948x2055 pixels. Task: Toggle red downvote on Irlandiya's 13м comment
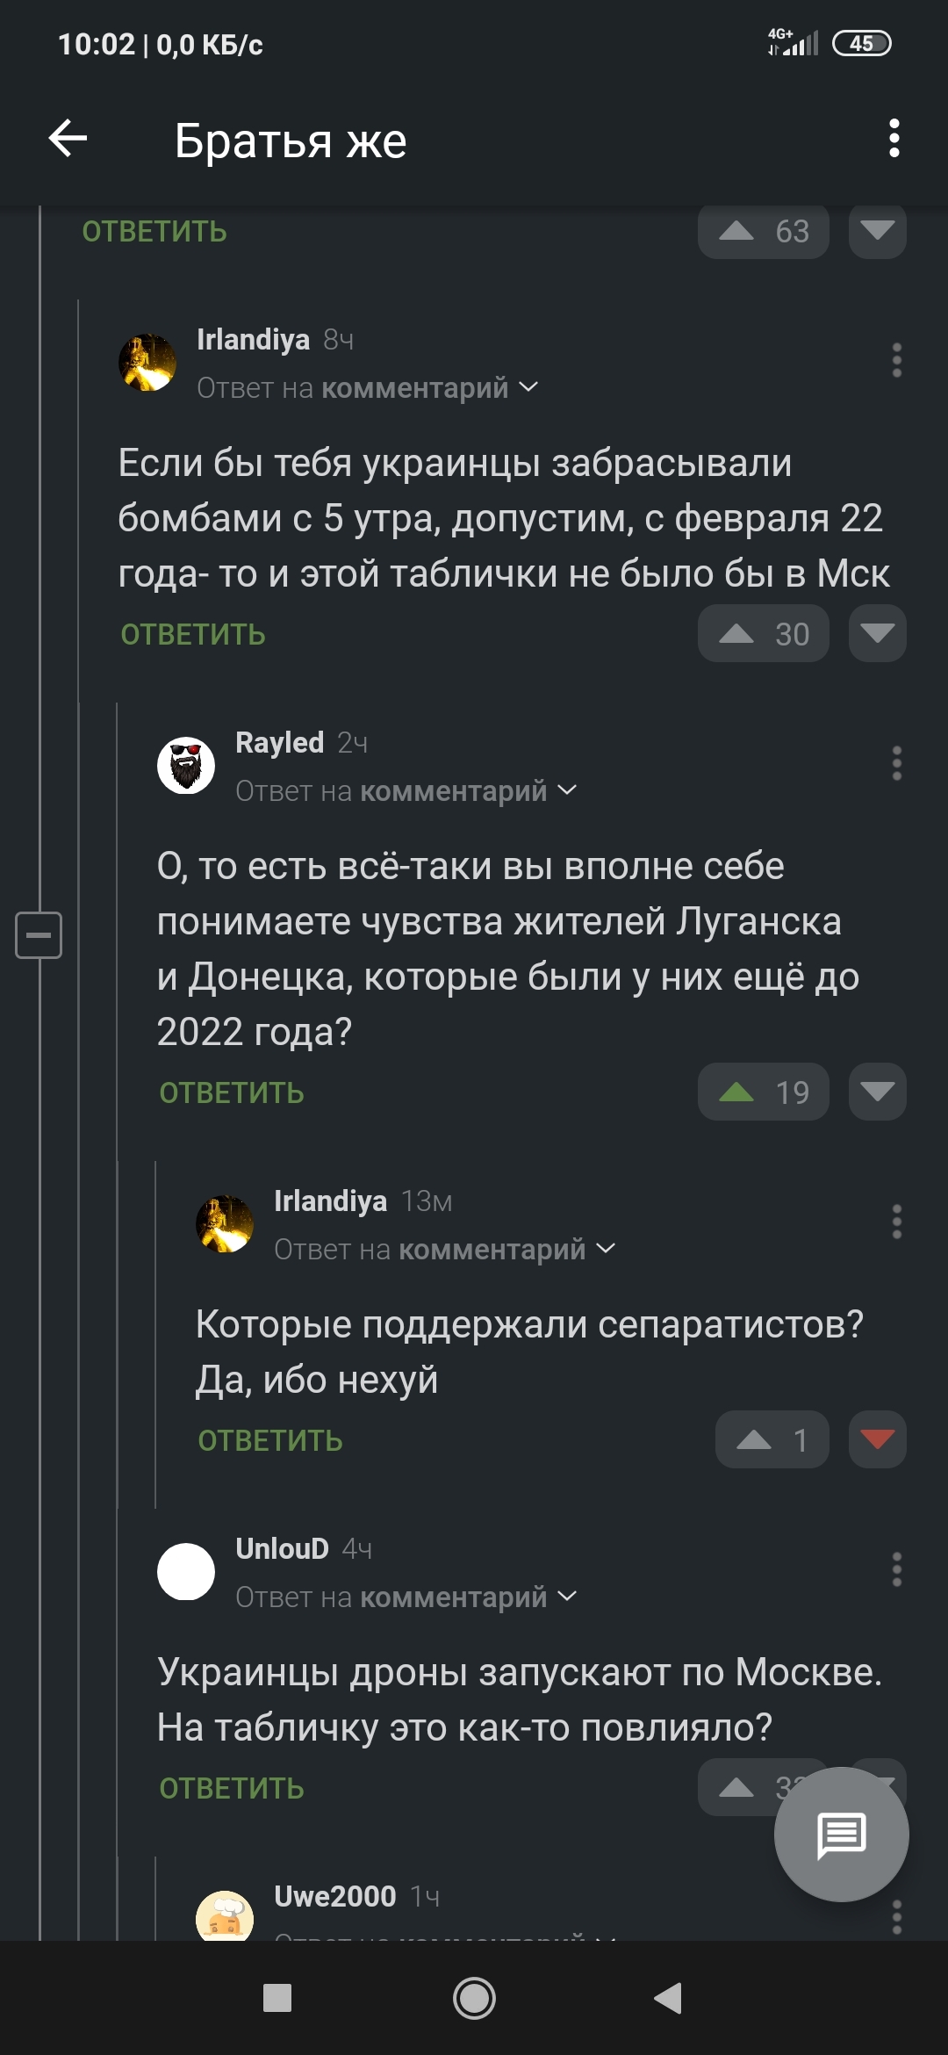pos(877,1438)
